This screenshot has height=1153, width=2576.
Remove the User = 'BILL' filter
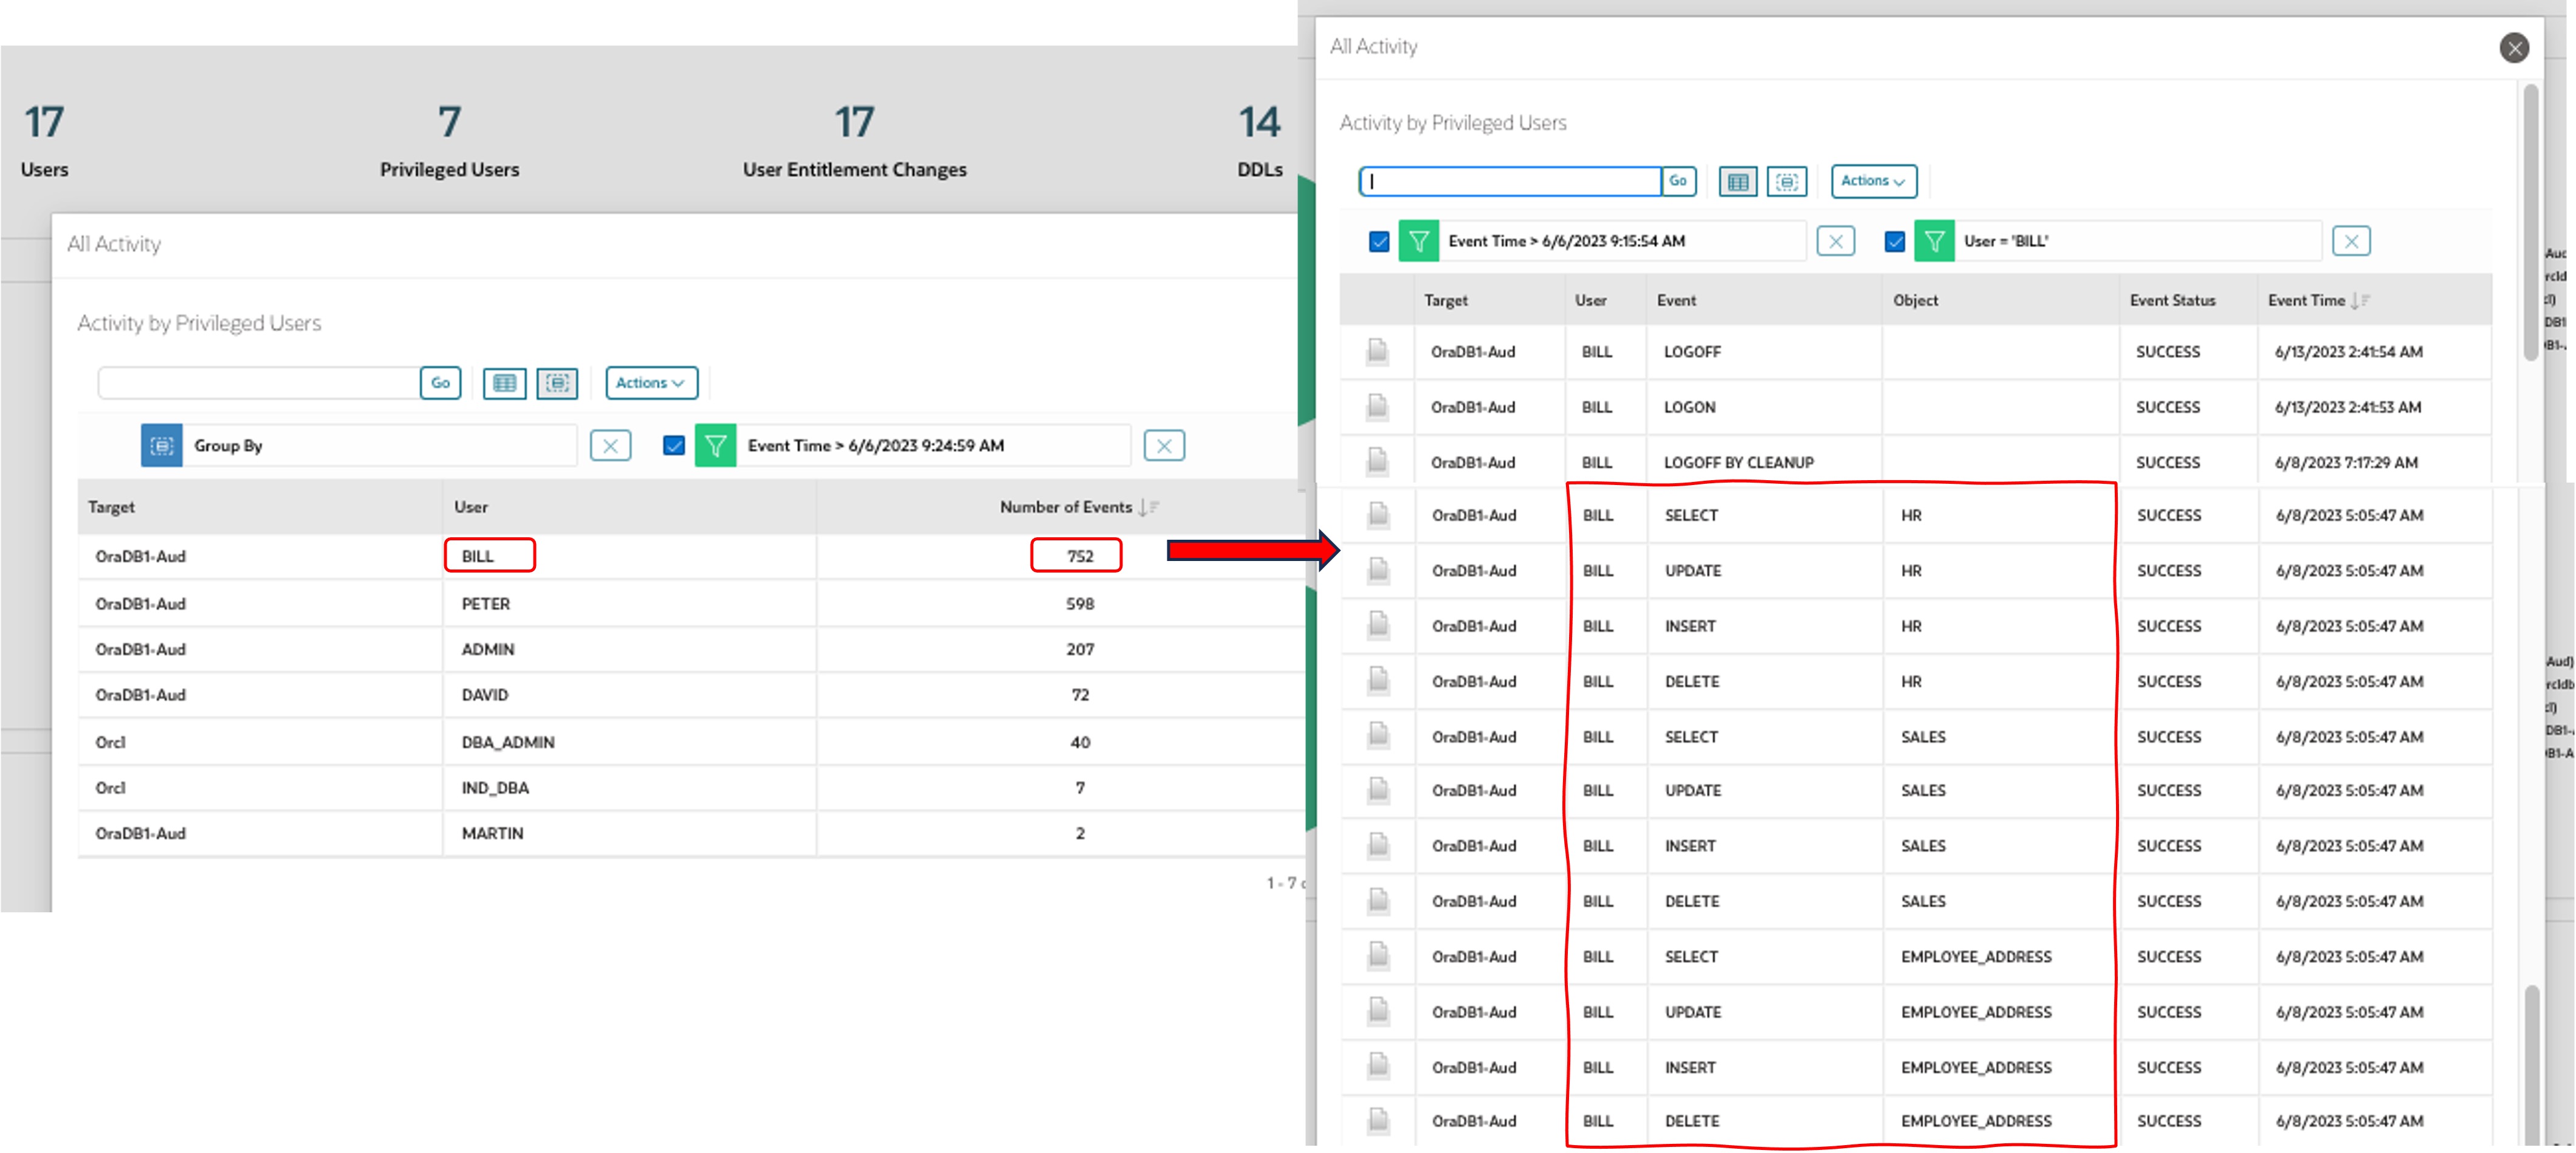point(2352,240)
